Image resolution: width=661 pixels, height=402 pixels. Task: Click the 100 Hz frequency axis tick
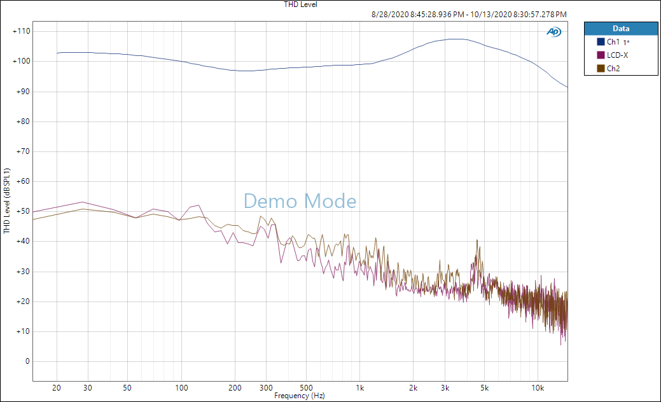pyautogui.click(x=182, y=387)
